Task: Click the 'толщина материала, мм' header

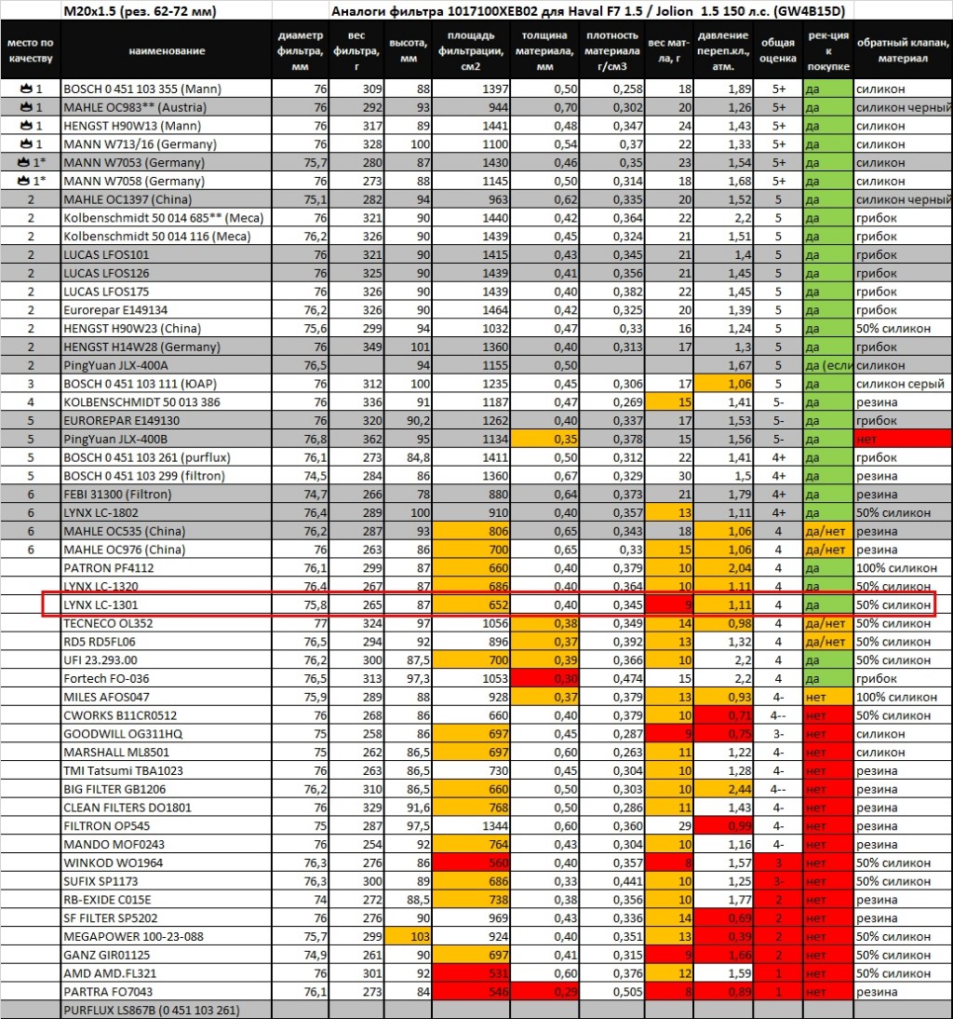Action: [544, 50]
